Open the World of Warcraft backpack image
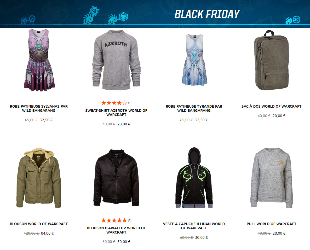Image resolution: width=310 pixels, height=250 pixels. point(271,60)
